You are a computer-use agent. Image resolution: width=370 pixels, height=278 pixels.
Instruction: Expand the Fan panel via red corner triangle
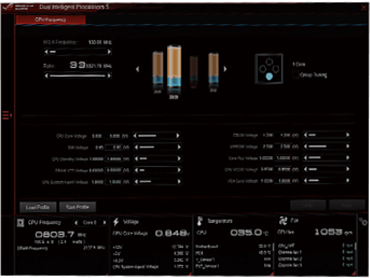[354, 274]
